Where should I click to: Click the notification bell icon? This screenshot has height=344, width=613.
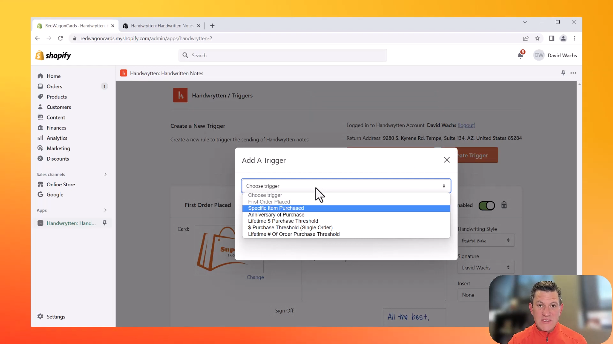point(520,56)
